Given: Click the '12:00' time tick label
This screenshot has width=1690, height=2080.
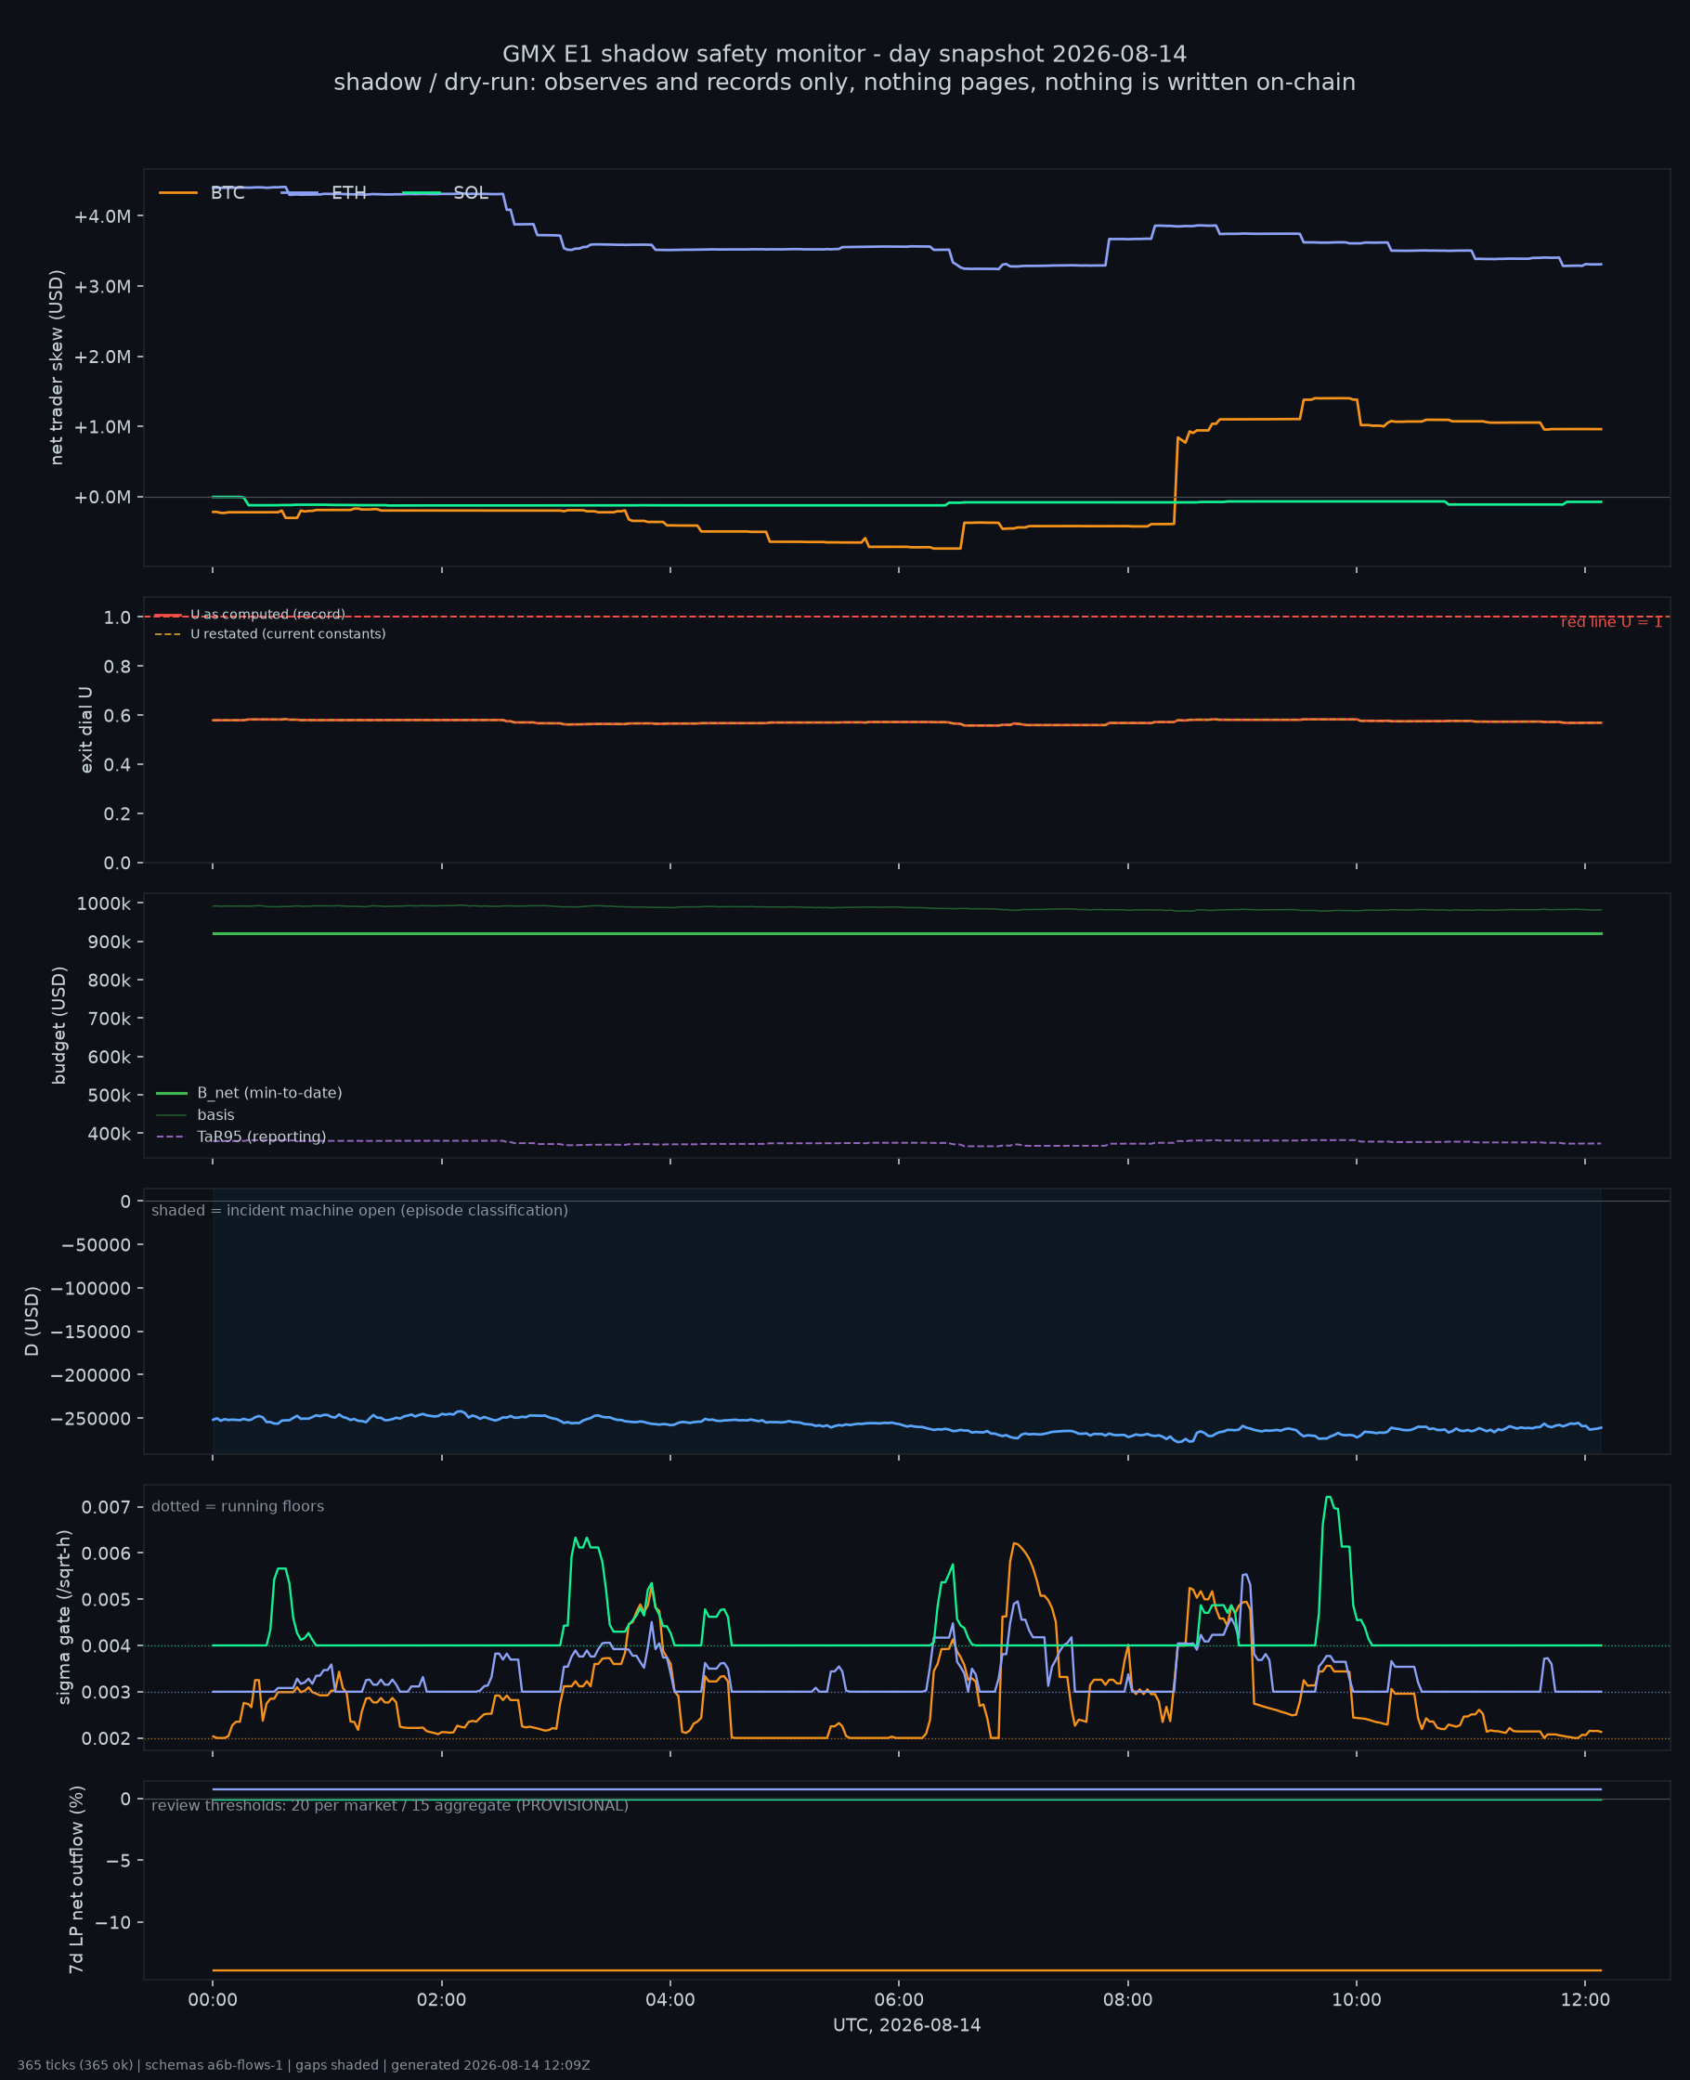Looking at the screenshot, I should click(1585, 2000).
